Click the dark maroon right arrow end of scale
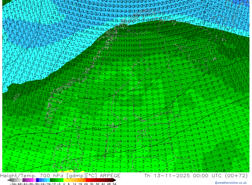This screenshot has height=185, width=252. coord(115,180)
